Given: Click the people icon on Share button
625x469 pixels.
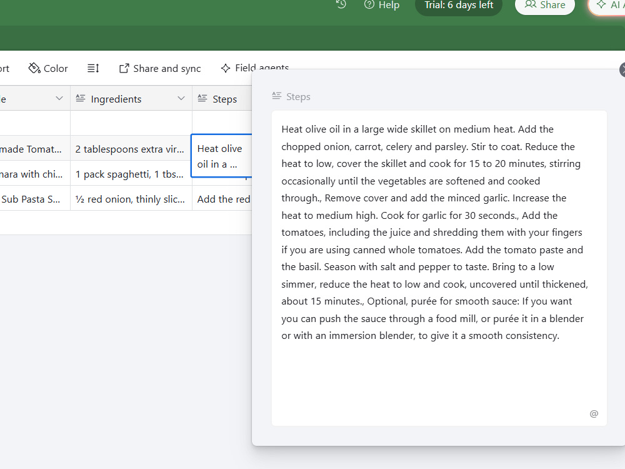Looking at the screenshot, I should [x=531, y=4].
